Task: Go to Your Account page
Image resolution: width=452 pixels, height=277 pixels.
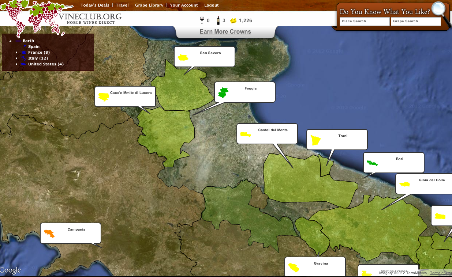Action: [x=184, y=5]
